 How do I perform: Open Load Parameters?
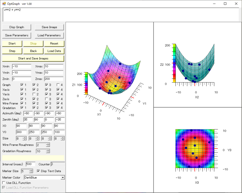[49, 35]
